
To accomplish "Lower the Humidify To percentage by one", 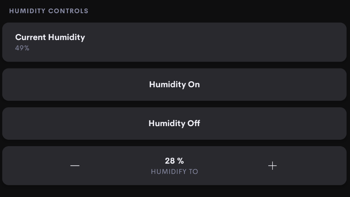I will coord(75,166).
